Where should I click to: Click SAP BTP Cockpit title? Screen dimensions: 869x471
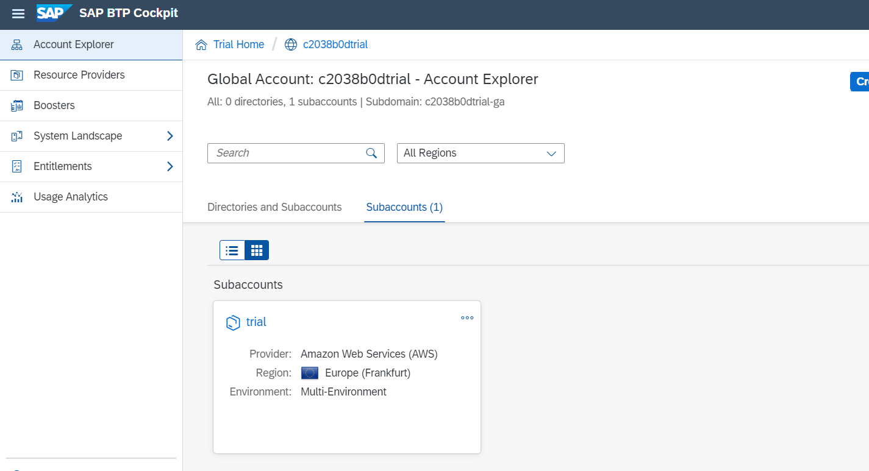(x=129, y=13)
